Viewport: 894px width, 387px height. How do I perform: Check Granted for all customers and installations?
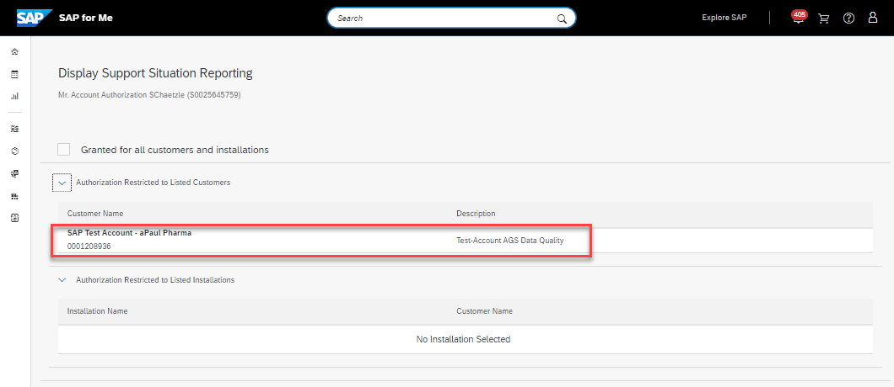pyautogui.click(x=64, y=150)
